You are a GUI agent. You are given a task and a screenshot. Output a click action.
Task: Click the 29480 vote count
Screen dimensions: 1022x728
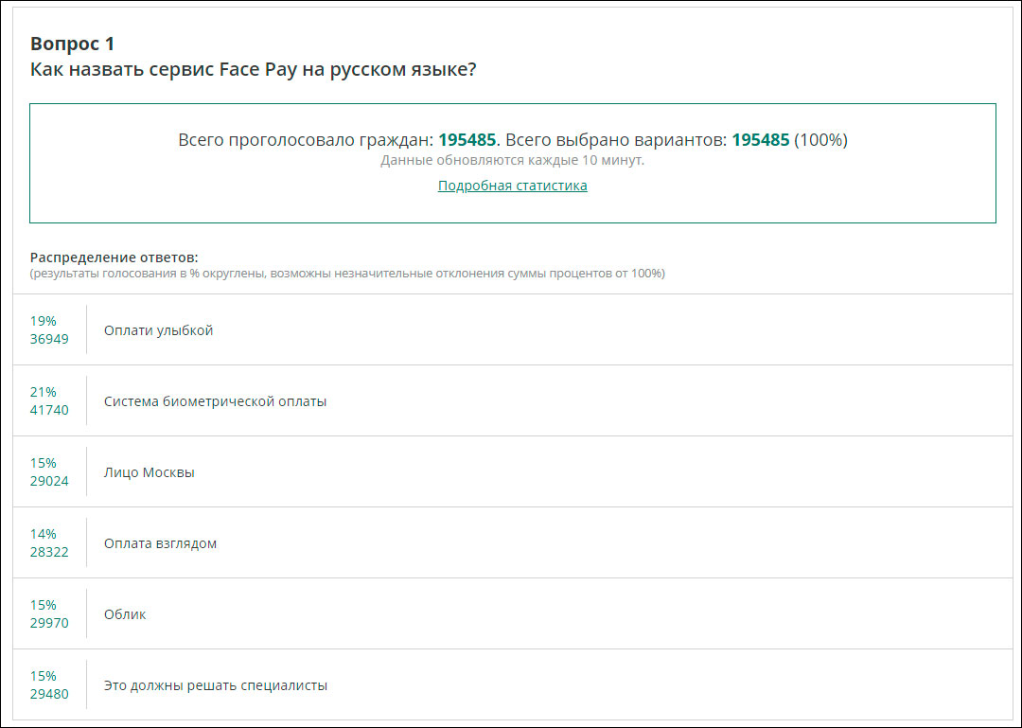point(49,694)
